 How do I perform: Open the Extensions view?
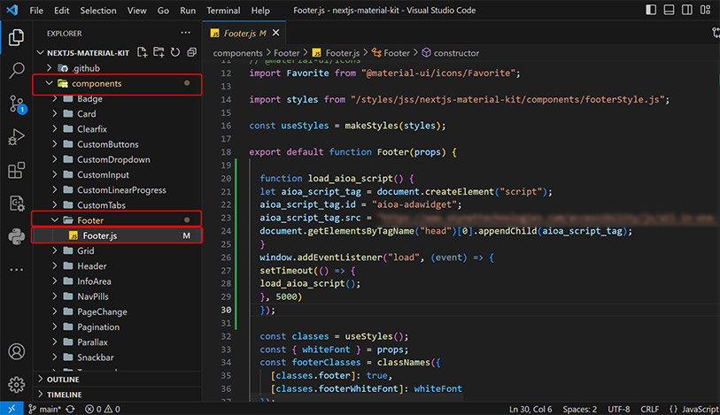click(x=17, y=170)
